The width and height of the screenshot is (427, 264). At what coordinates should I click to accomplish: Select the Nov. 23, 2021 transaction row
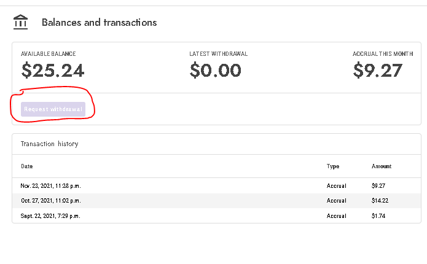(x=216, y=186)
